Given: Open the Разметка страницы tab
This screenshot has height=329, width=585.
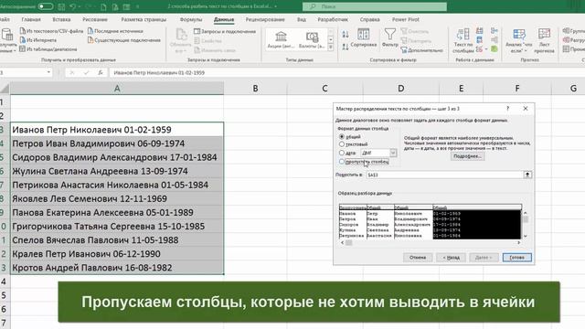Looking at the screenshot, I should (x=144, y=19).
